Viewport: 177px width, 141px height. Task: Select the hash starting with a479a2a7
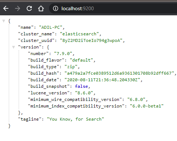pyautogui.click(x=119, y=73)
